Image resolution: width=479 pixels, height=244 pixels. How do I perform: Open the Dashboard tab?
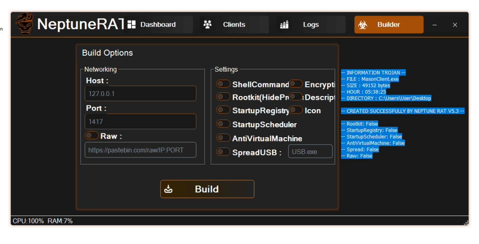158,25
